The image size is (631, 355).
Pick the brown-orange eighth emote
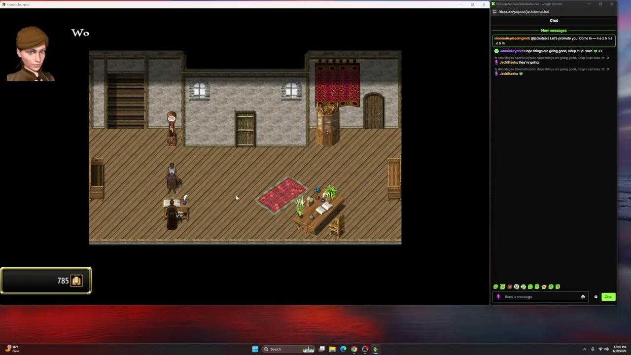click(544, 286)
